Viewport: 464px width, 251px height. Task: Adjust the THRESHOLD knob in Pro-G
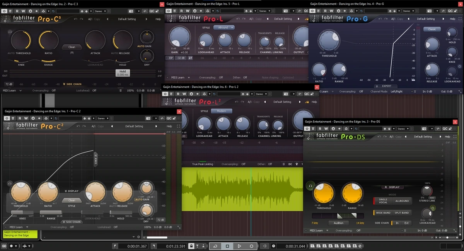(329, 41)
